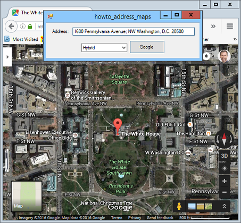Click the National Christmas Tree label
241x223 pixels.
(x=107, y=203)
